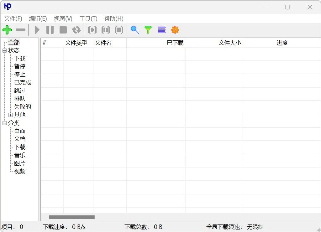Open the 工具(T) menu
Image resolution: width=321 pixels, height=232 pixels.
[x=88, y=18]
